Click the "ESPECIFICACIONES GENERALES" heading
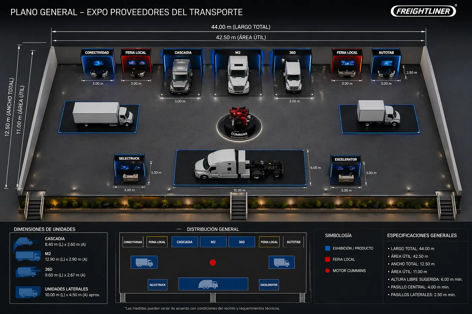This screenshot has height=314, width=472. 422,236
